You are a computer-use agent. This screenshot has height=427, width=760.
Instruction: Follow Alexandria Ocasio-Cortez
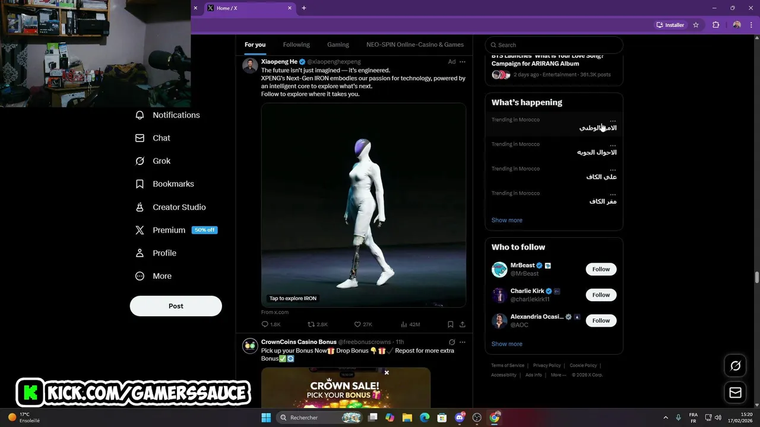click(x=601, y=321)
